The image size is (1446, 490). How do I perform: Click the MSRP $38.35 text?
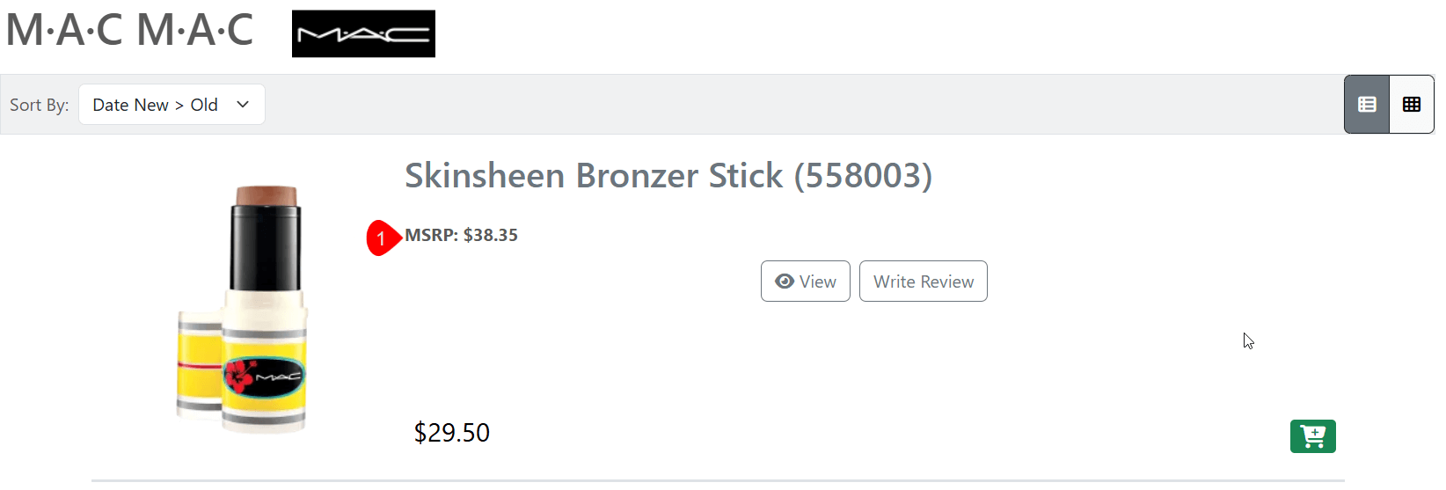(462, 235)
